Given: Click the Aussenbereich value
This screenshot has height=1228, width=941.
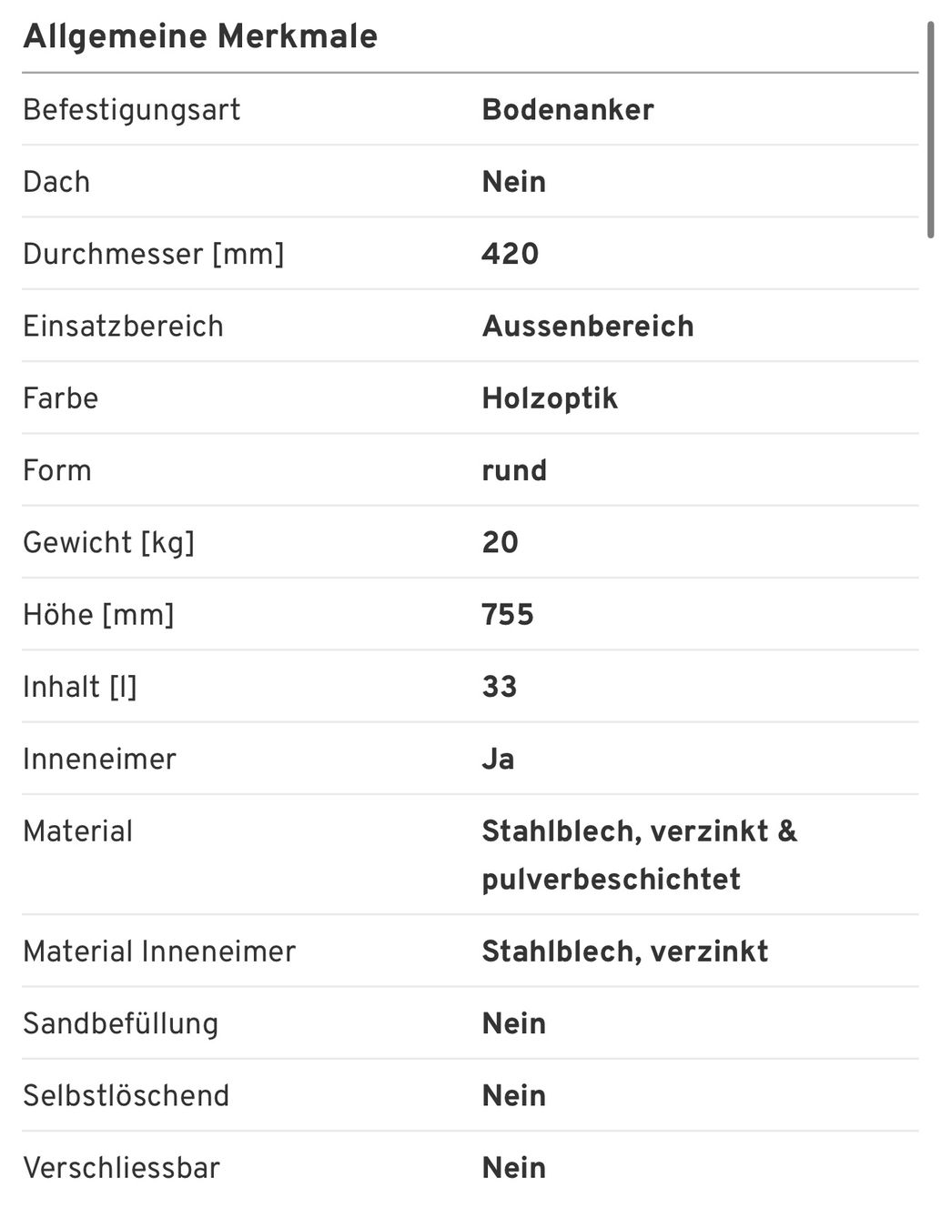Looking at the screenshot, I should point(588,326).
